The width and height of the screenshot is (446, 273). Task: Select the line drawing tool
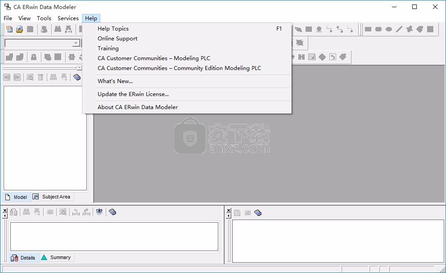399,29
